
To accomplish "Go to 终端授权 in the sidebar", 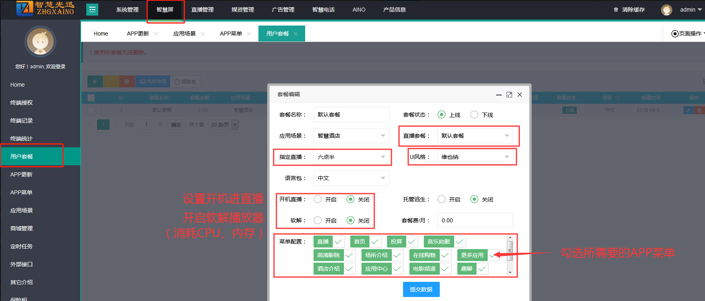I will coord(22,103).
